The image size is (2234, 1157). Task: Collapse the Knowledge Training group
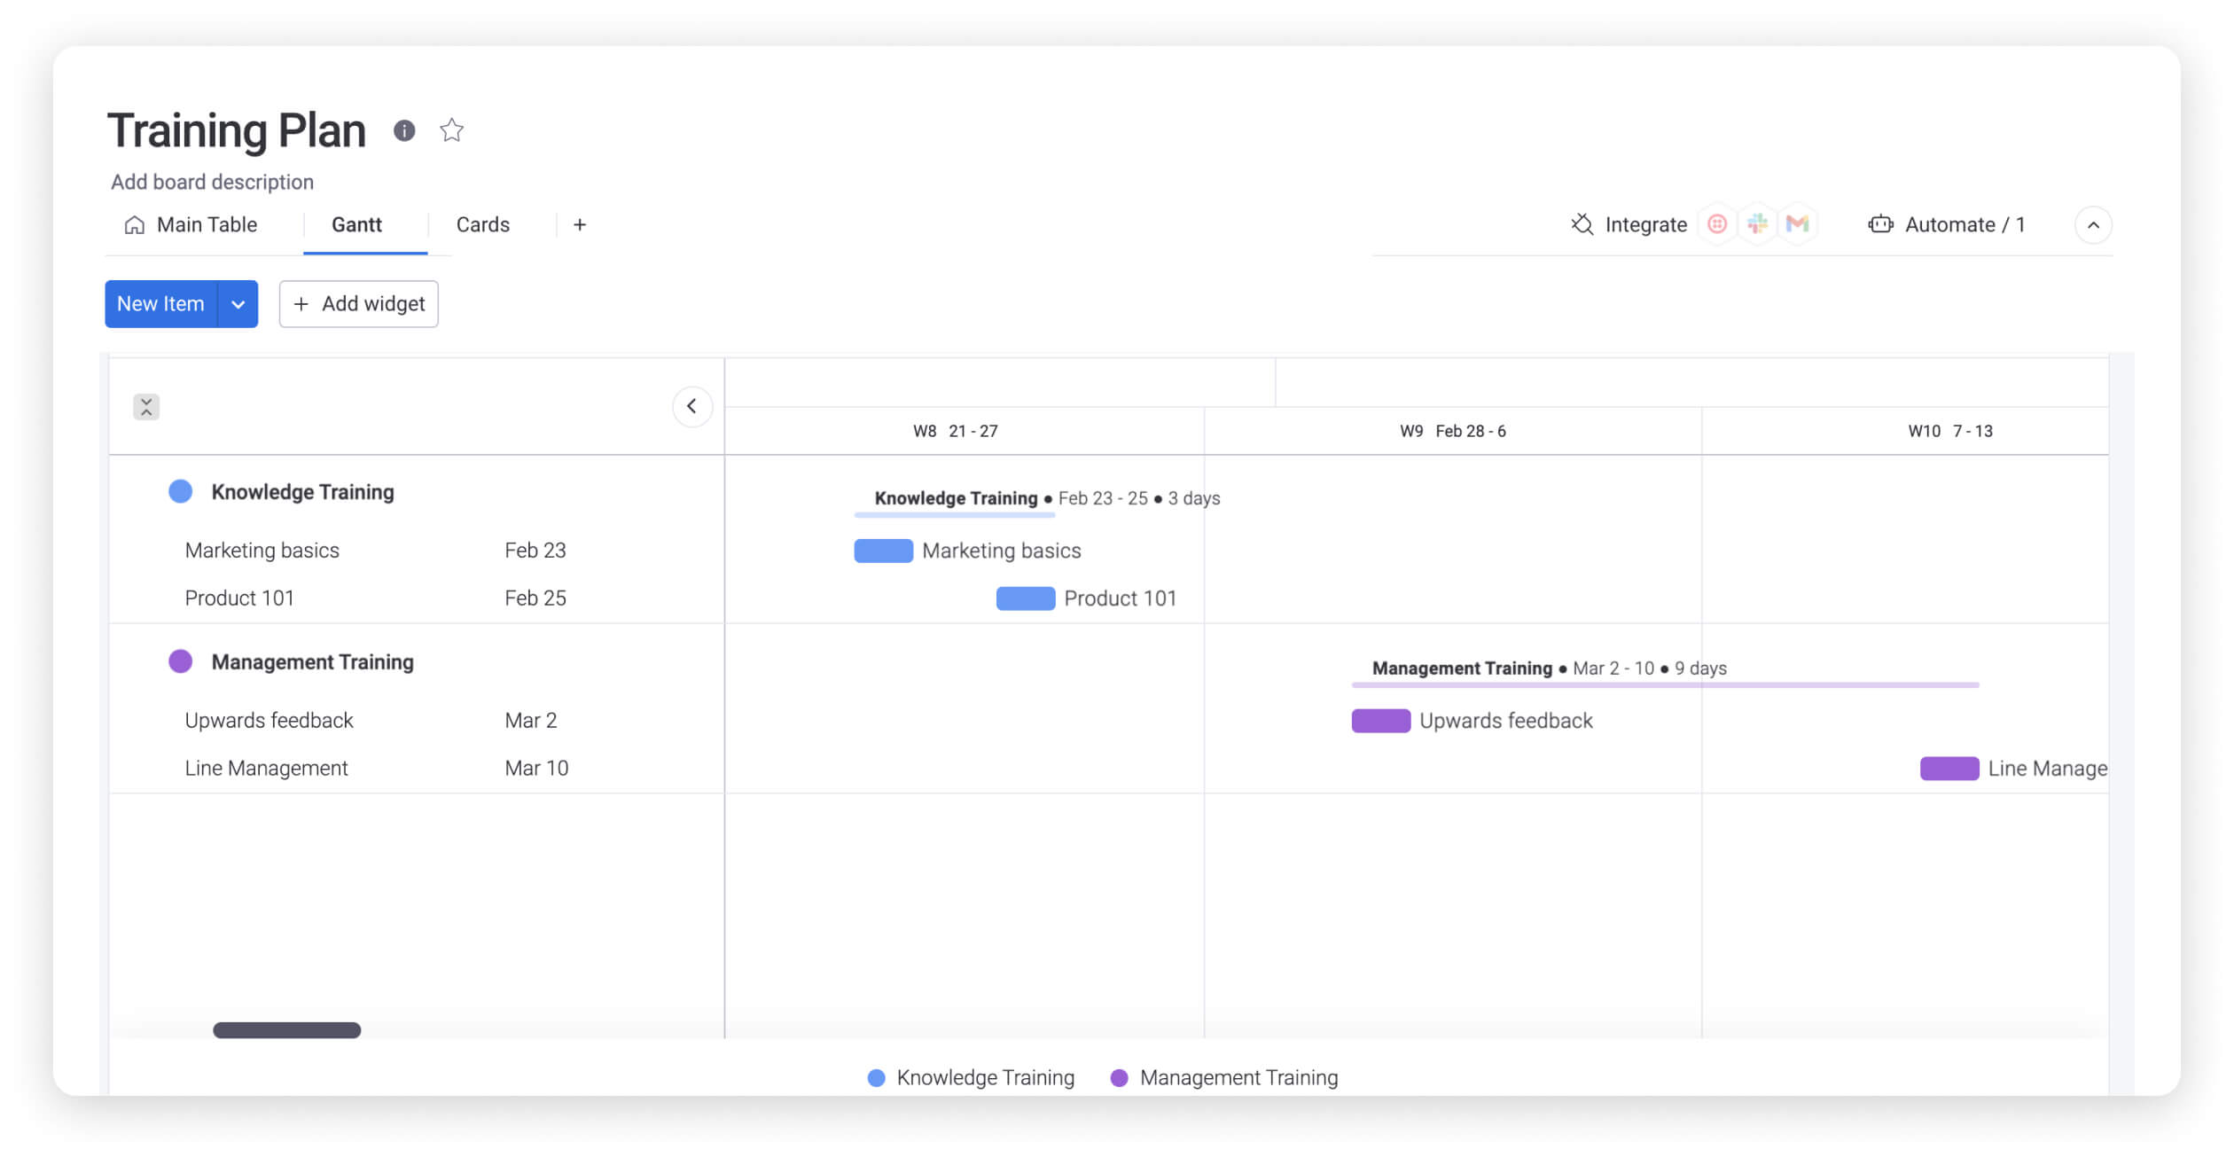point(180,490)
